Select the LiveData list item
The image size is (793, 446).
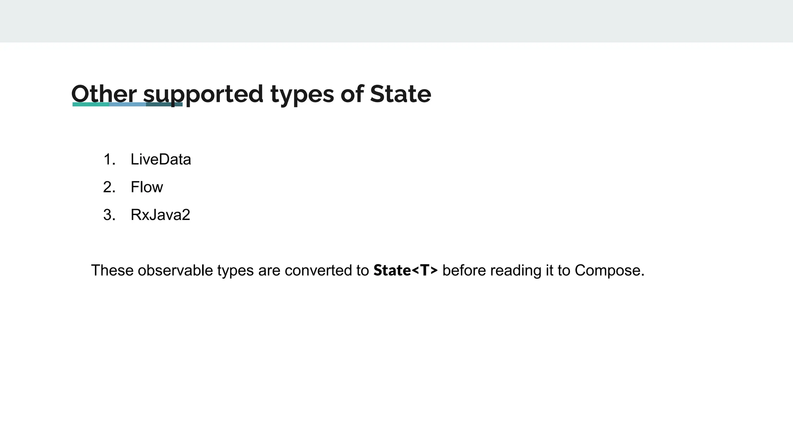pos(161,160)
